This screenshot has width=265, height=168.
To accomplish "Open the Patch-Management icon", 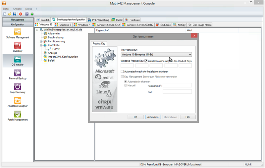I will coord(18,114).
